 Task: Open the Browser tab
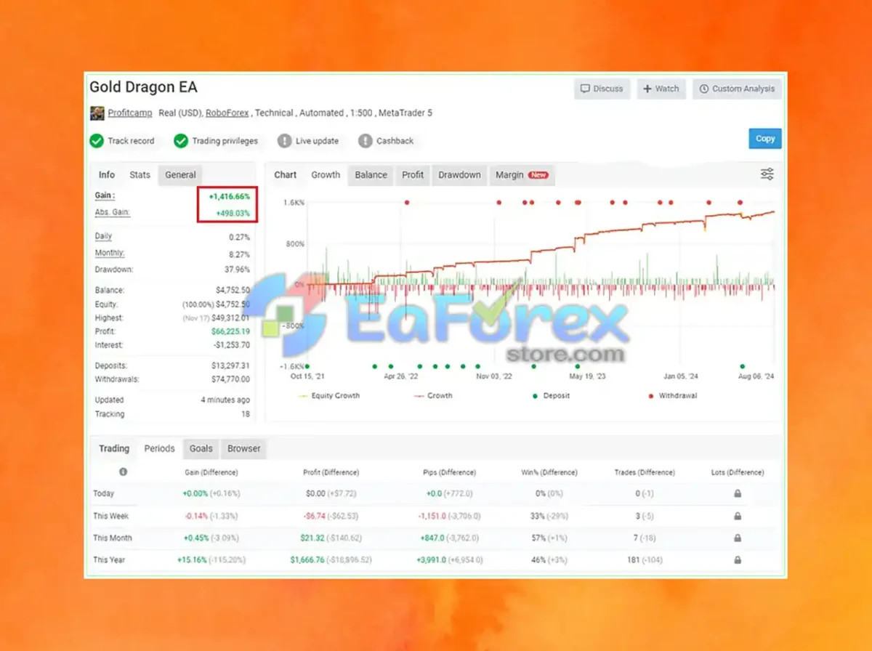[244, 448]
